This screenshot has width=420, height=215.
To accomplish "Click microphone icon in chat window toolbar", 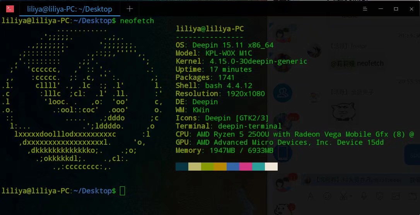I will click(x=364, y=196).
